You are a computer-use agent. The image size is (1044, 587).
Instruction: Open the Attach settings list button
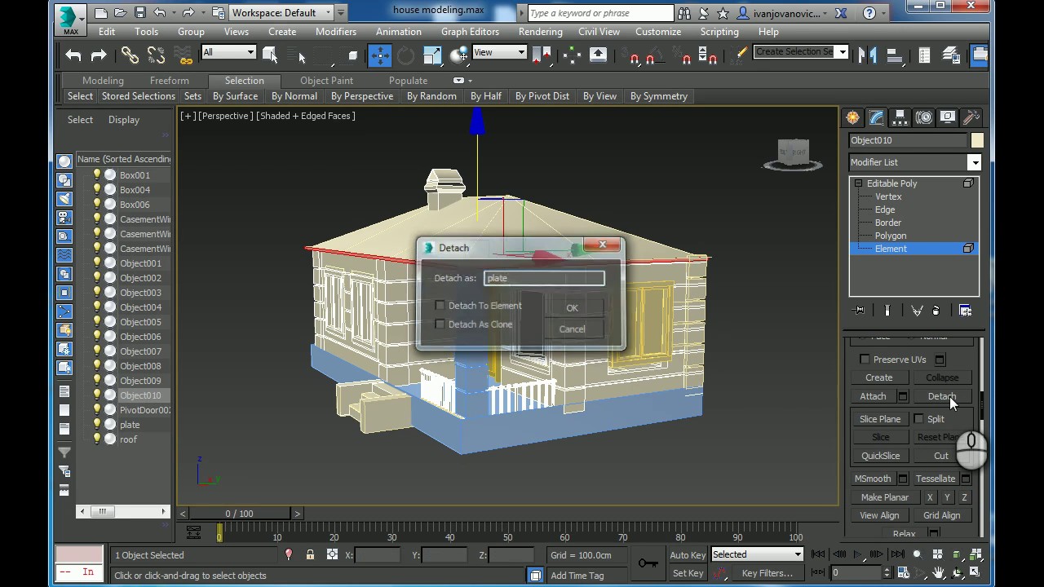(903, 396)
